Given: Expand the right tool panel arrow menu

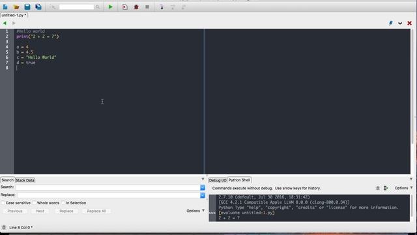Looking at the screenshot, I should [411, 179].
